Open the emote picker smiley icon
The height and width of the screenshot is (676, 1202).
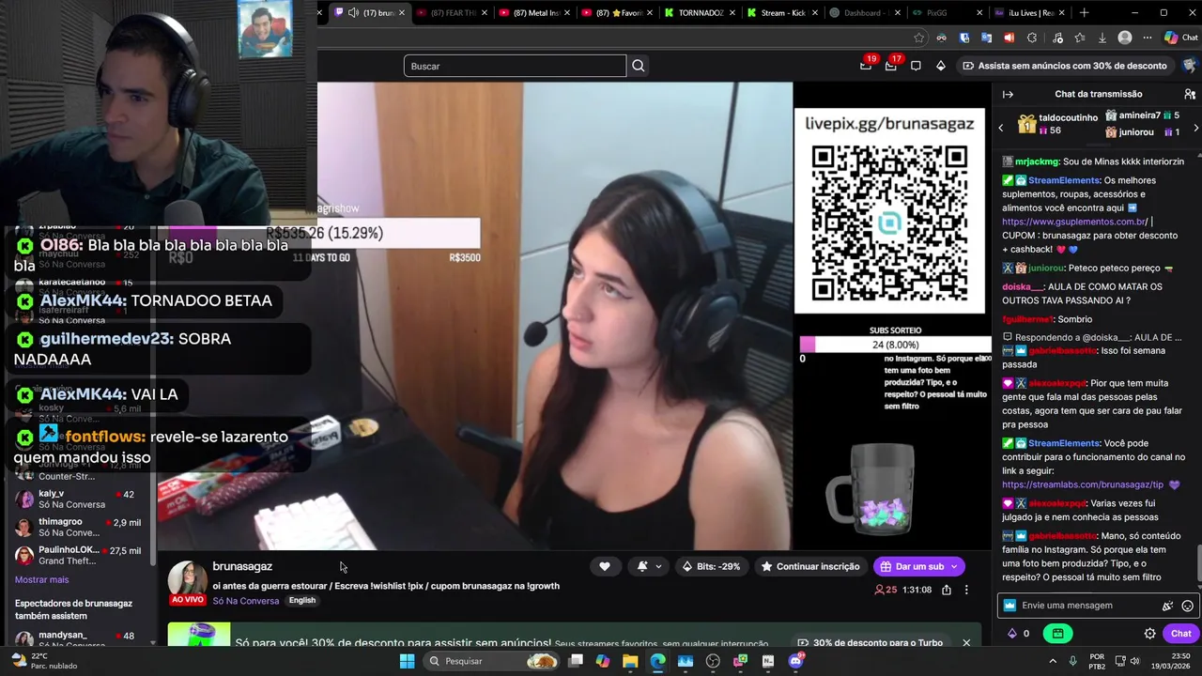click(1187, 607)
